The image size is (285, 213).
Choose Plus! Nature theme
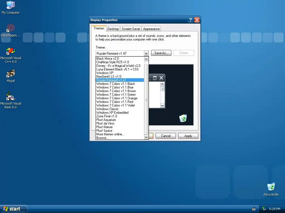pyautogui.click(x=120, y=127)
